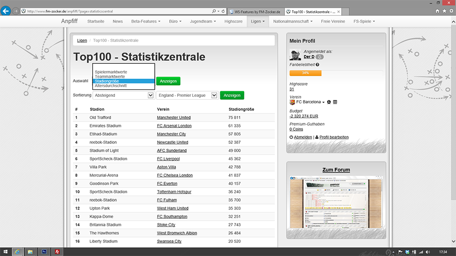
Task: Expand the England - Premier League dropdown
Action: pos(187,95)
